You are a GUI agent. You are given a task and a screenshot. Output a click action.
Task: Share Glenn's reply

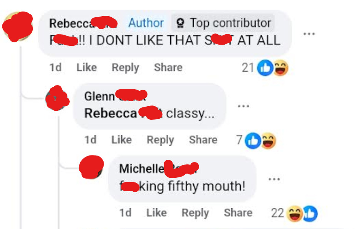(x=203, y=140)
